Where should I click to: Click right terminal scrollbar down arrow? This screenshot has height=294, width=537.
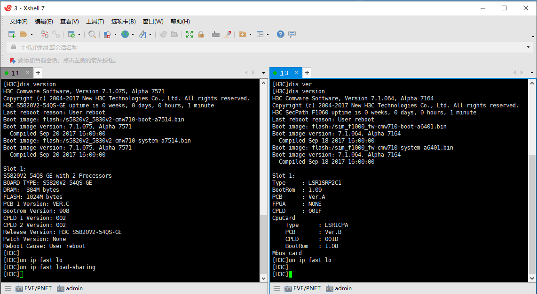pos(532,279)
